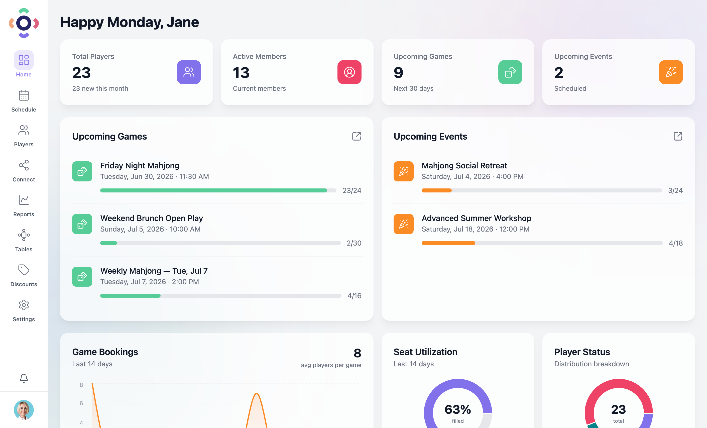This screenshot has height=428, width=707.
Task: Click '23 new this month' text
Action: [x=100, y=88]
